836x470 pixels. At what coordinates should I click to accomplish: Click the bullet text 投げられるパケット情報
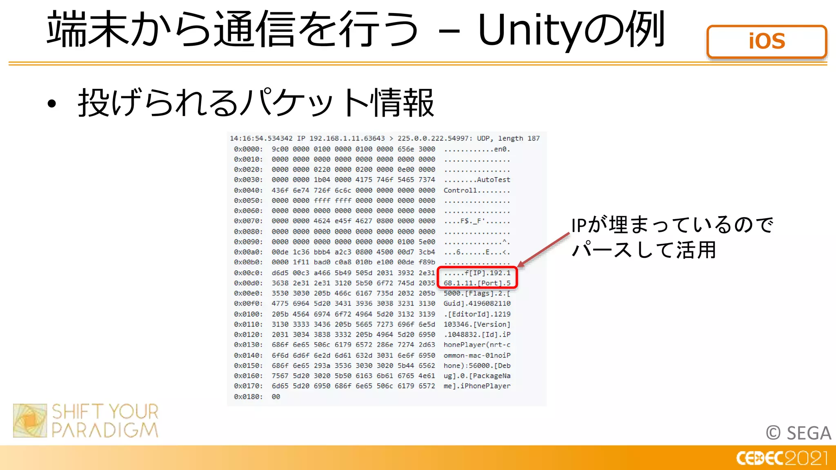(x=256, y=103)
